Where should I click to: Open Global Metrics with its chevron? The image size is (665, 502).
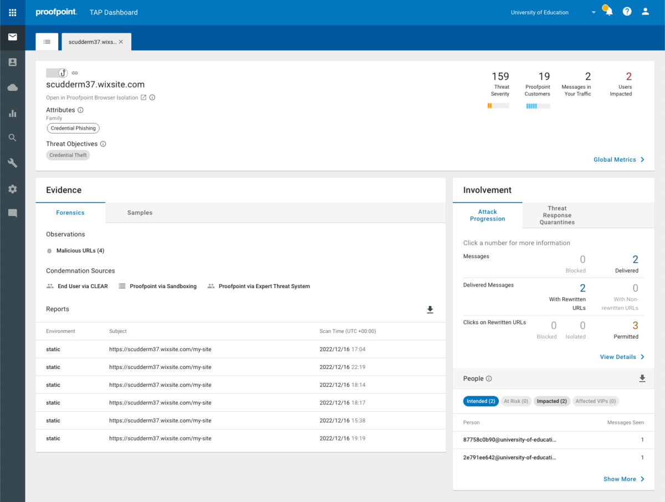coord(618,160)
